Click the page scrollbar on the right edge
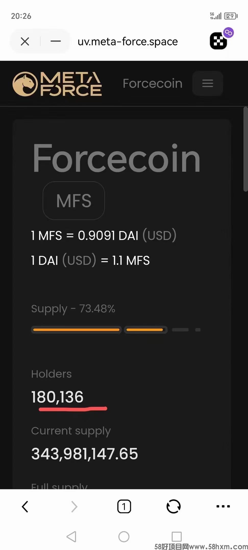Image resolution: width=248 pixels, height=550 pixels. coord(245,149)
